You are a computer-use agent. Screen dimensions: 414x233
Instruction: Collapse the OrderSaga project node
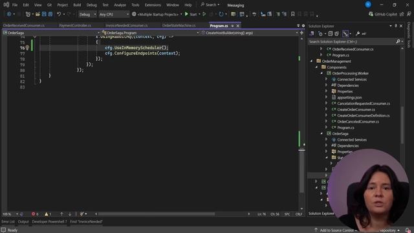pyautogui.click(x=321, y=133)
